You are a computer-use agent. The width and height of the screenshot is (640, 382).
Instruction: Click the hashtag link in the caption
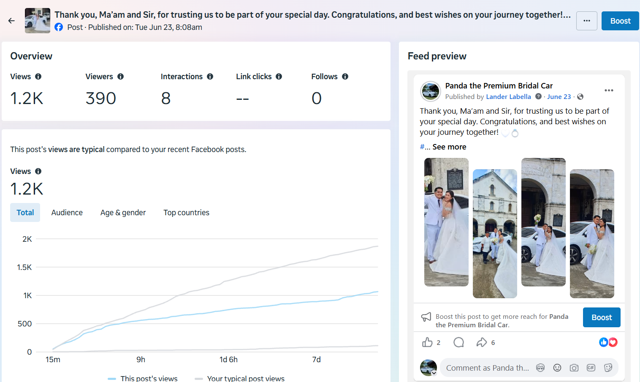pos(422,147)
